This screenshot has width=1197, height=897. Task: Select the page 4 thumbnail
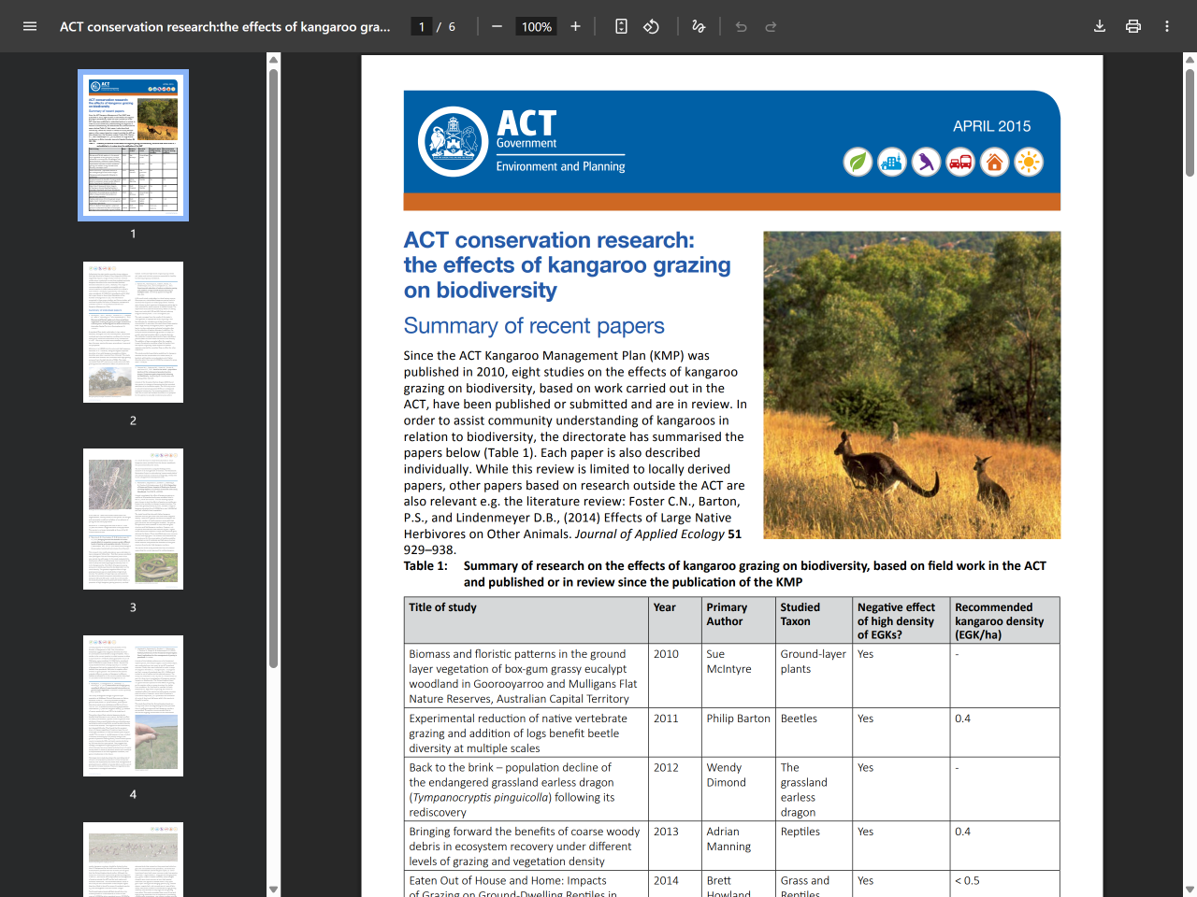[x=133, y=705]
